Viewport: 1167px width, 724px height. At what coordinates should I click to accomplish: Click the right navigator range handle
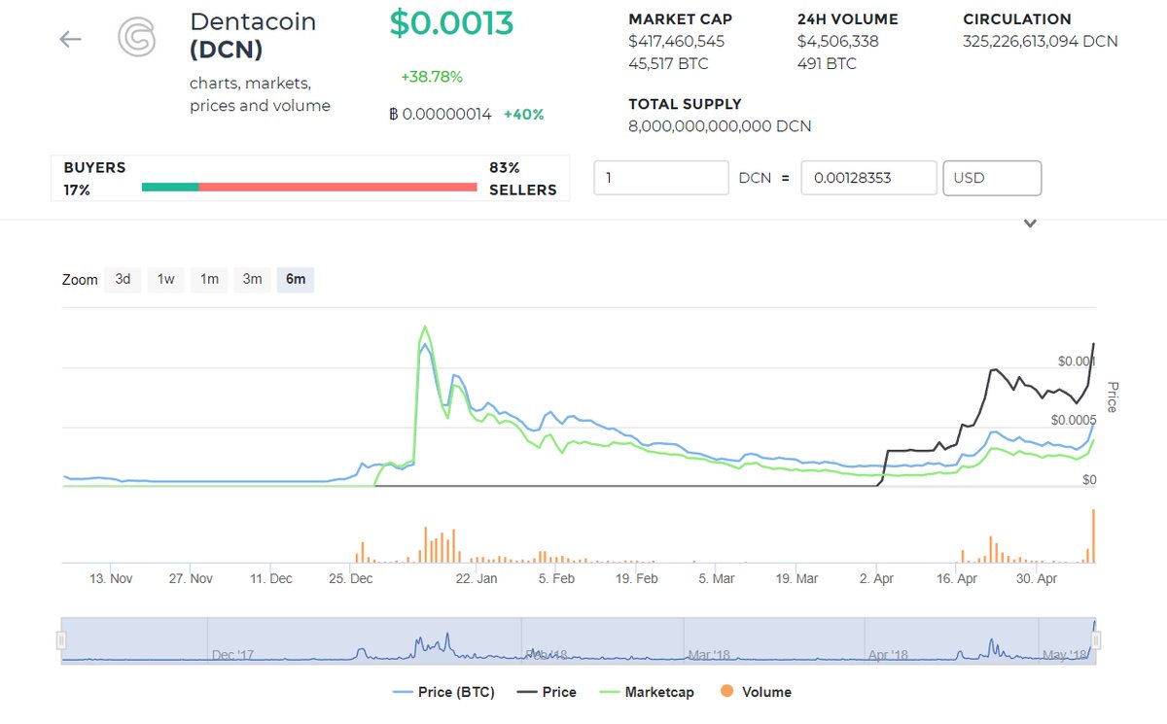click(x=1096, y=640)
